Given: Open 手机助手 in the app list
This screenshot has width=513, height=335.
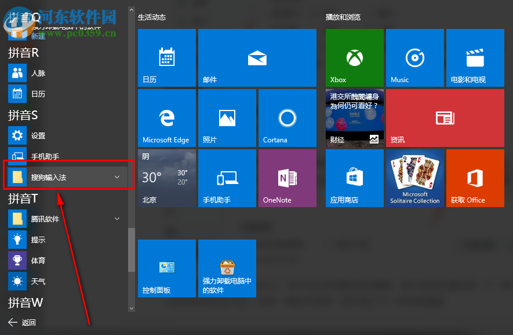Looking at the screenshot, I should coord(67,156).
